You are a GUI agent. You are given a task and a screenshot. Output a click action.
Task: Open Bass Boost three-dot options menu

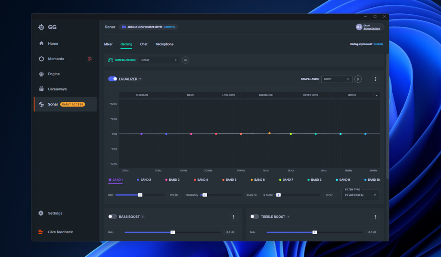(x=233, y=217)
